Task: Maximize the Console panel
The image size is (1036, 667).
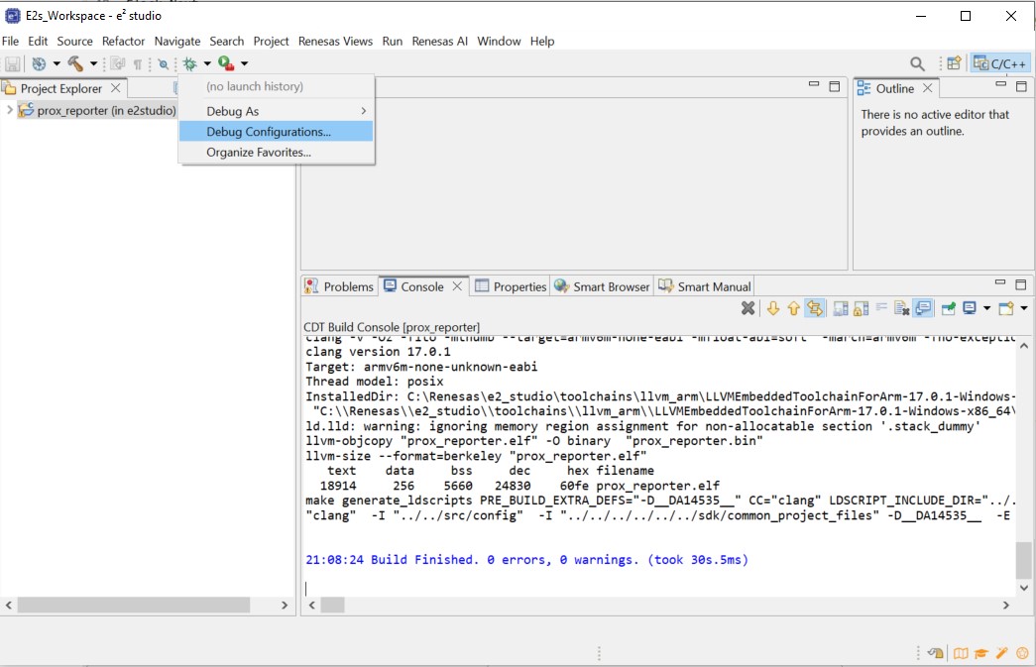Action: [x=1021, y=284]
